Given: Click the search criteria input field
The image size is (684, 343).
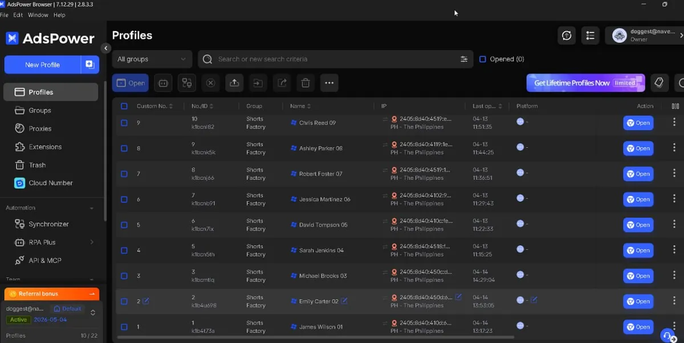Looking at the screenshot, I should [x=336, y=59].
